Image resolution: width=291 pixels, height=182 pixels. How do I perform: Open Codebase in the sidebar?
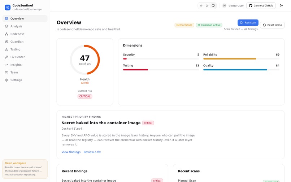click(x=25, y=34)
